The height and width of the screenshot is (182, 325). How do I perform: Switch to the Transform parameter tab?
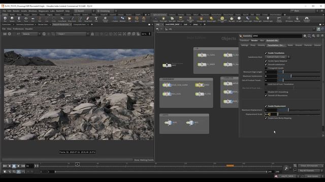(244, 40)
